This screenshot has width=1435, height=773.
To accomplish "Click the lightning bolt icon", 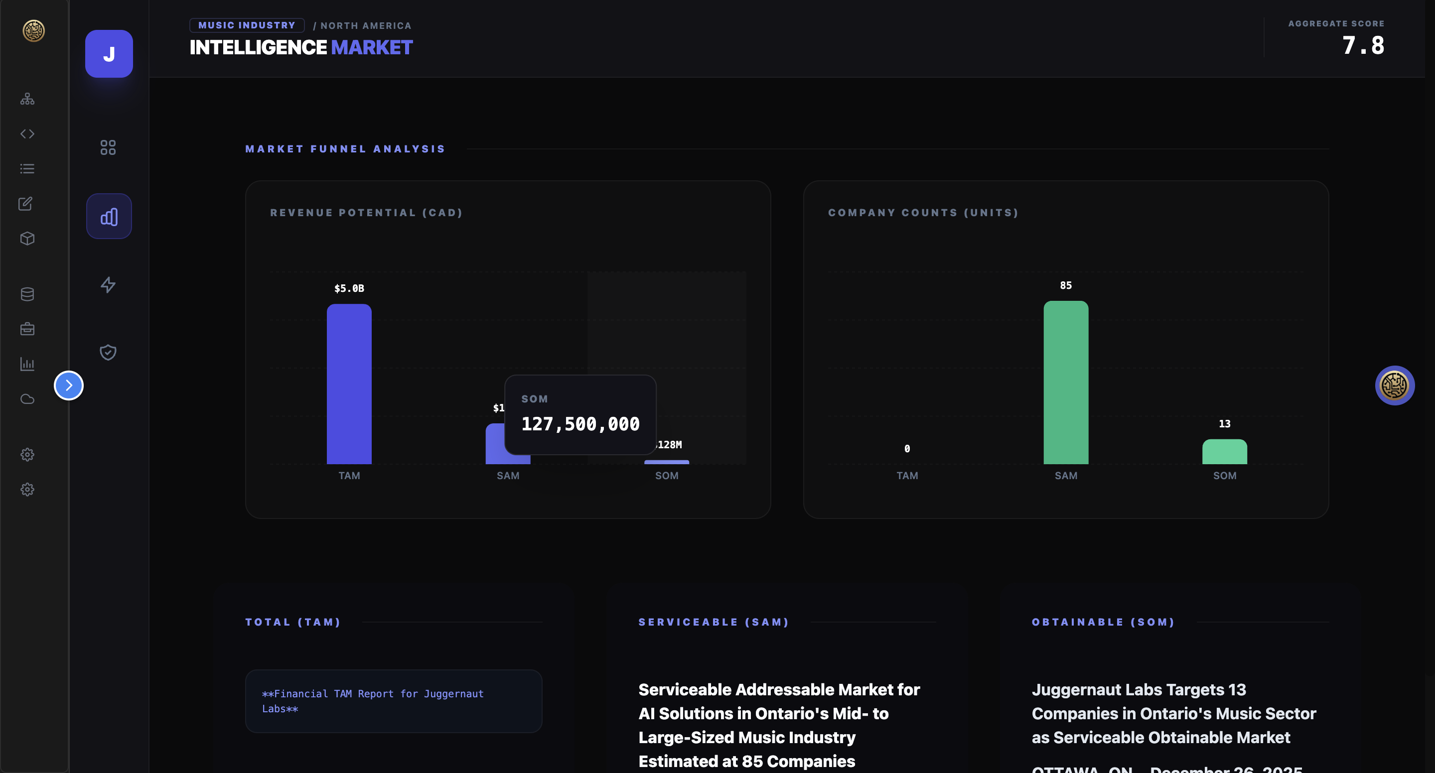I will point(108,284).
